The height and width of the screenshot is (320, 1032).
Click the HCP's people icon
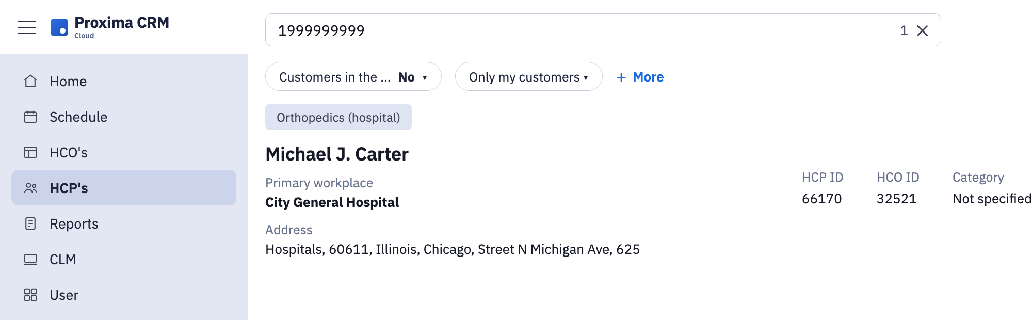30,188
